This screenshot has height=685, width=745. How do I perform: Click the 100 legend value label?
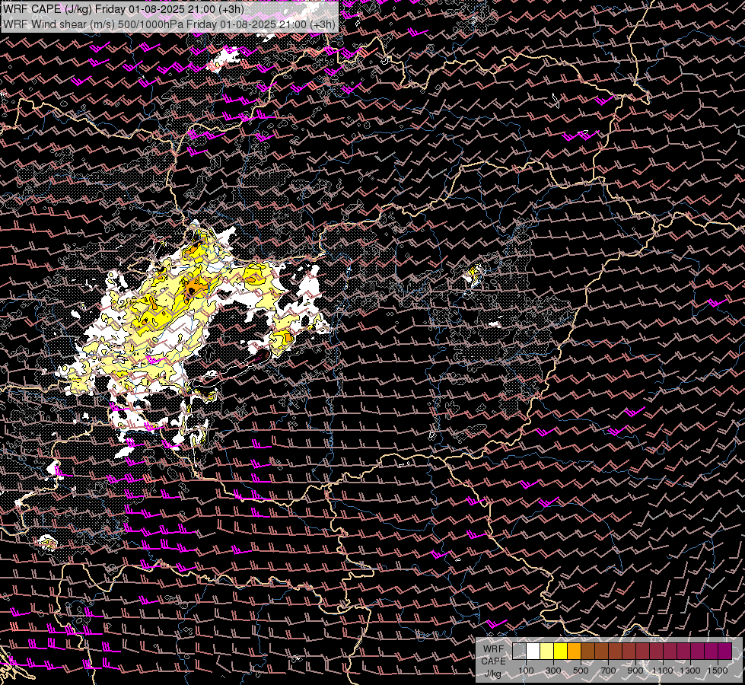[526, 671]
